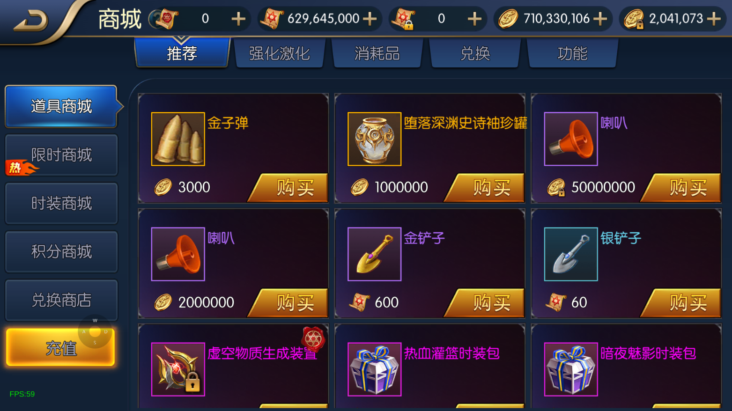Screen dimensions: 732x411
Task: Tap the 金铲子 golden shovel icon
Action: point(374,254)
